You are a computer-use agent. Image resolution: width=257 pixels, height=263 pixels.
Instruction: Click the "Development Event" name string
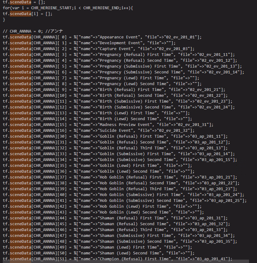120,43
